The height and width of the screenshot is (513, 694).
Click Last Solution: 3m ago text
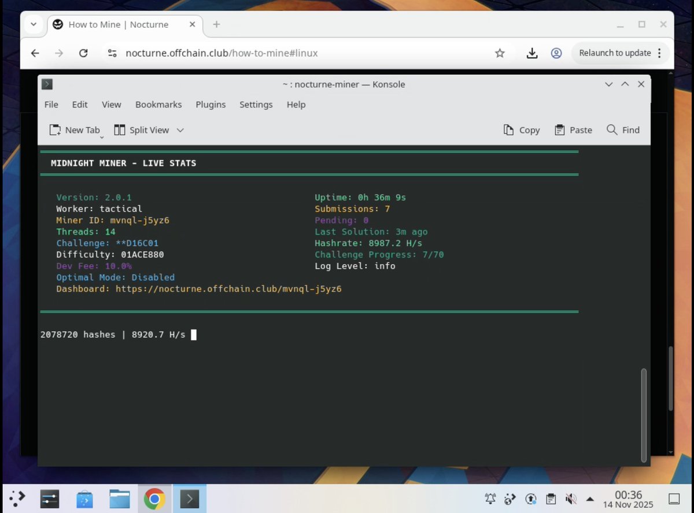[371, 232]
